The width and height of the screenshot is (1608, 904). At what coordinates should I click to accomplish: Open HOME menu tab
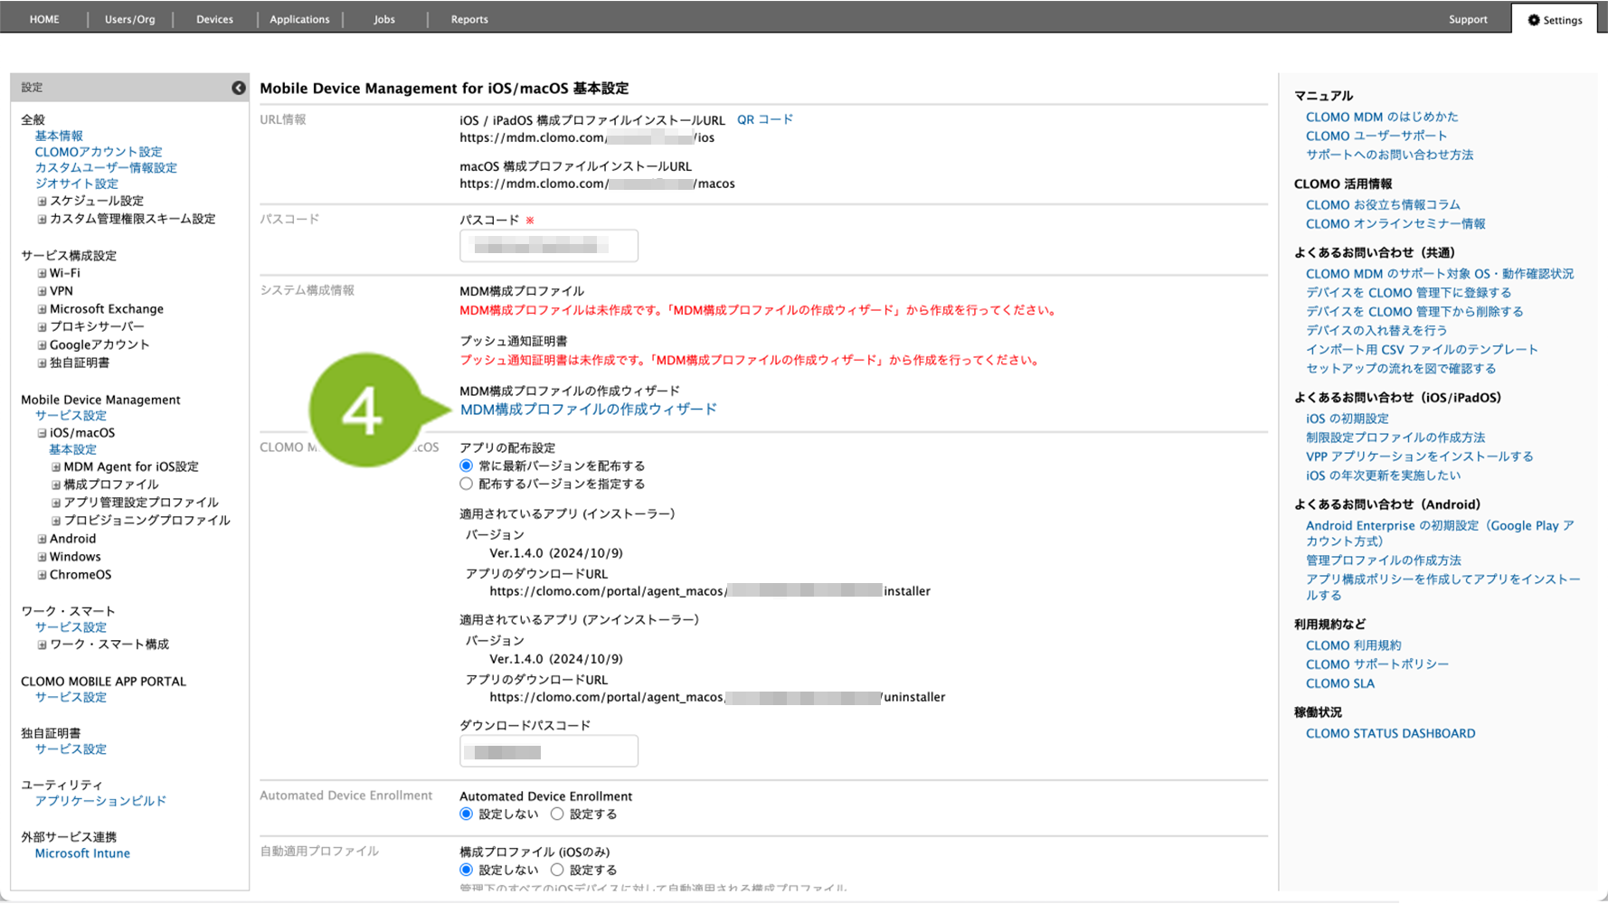pos(44,19)
